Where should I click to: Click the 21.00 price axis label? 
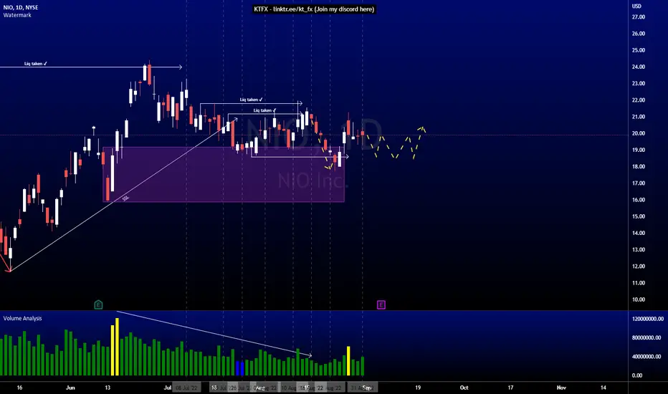click(x=638, y=117)
